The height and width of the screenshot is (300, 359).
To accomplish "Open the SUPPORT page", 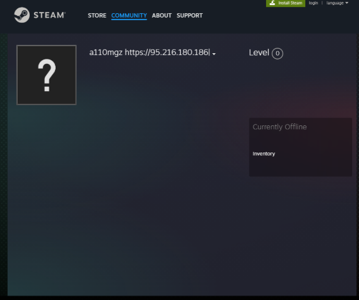I will click(x=190, y=16).
